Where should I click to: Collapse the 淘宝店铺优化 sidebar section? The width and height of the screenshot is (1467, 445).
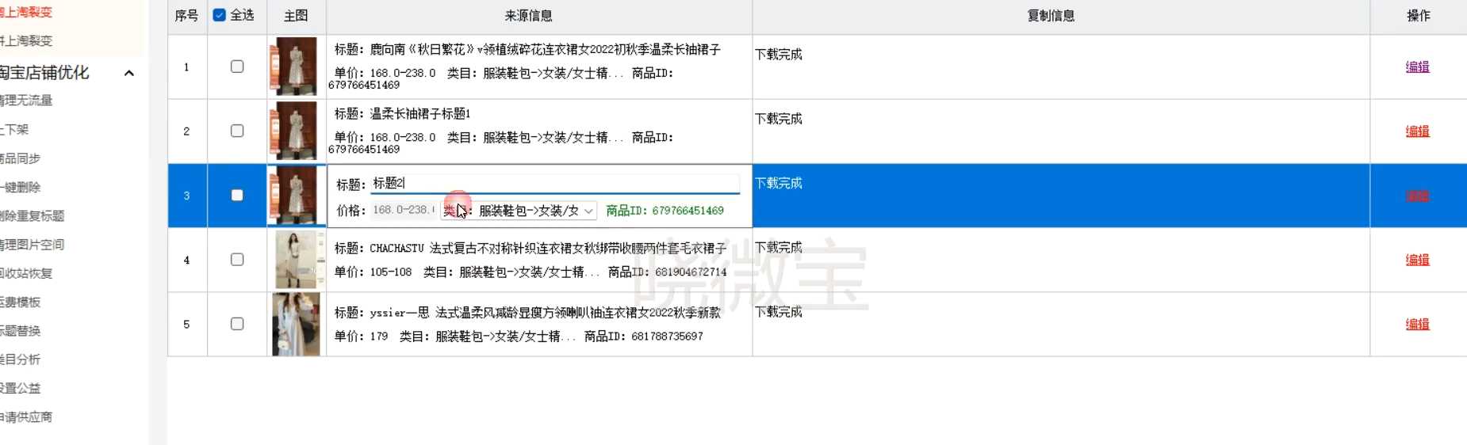pos(129,73)
